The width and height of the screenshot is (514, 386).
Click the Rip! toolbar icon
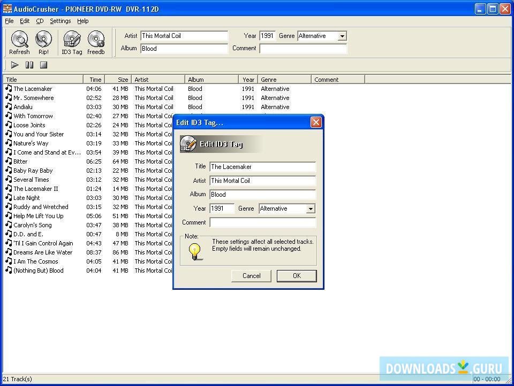(43, 40)
